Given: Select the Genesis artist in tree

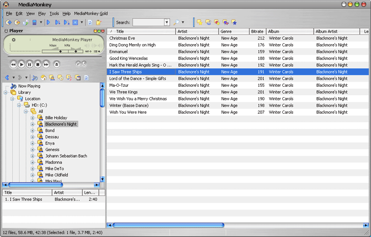Looking at the screenshot, I should [52, 150].
